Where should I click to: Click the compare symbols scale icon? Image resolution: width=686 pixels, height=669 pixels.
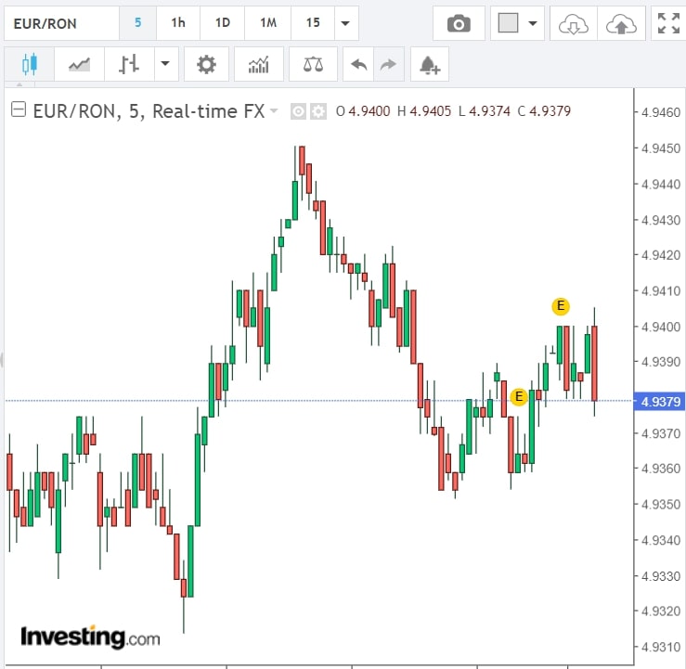coord(313,65)
